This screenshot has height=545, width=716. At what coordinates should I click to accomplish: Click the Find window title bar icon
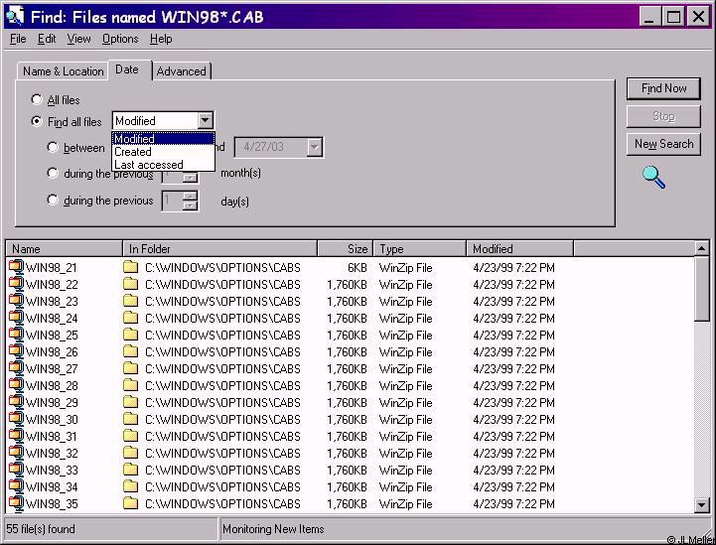[15, 17]
